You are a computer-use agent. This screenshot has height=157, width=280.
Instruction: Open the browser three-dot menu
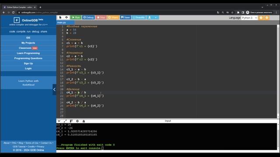[x=276, y=13]
